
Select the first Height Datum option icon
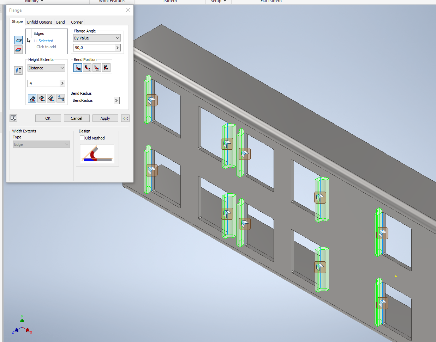pos(32,98)
